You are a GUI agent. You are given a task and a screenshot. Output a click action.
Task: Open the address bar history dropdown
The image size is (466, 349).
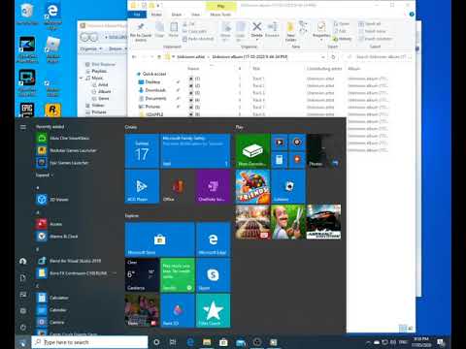tap(322, 57)
